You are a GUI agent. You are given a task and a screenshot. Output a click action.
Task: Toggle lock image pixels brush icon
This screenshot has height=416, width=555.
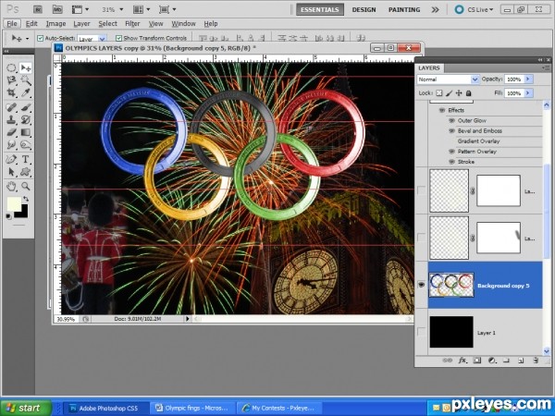pos(449,93)
